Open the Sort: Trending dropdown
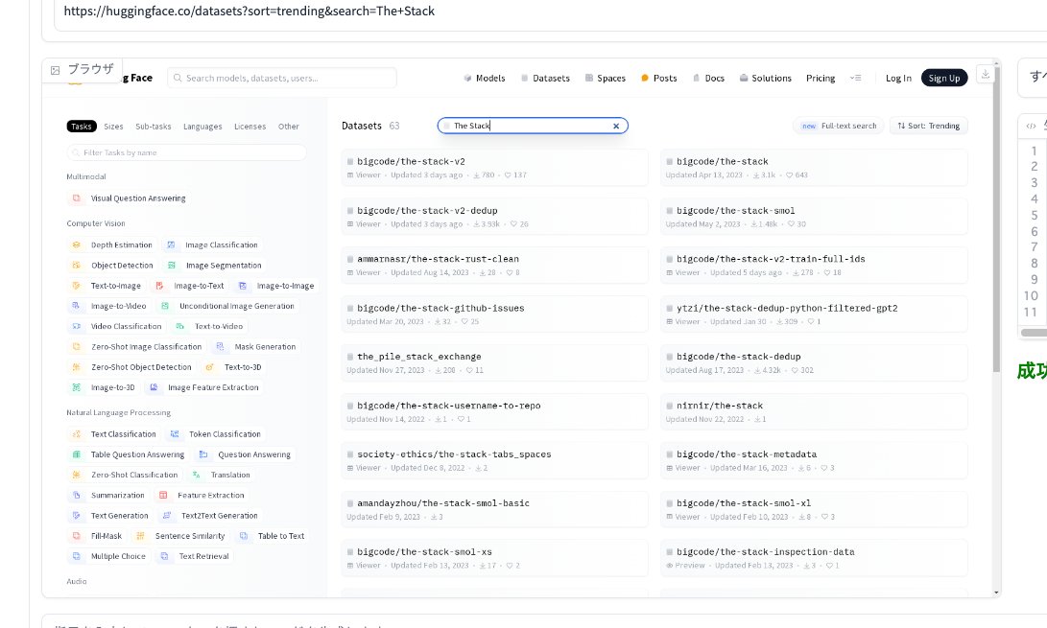1047x628 pixels. tap(928, 126)
